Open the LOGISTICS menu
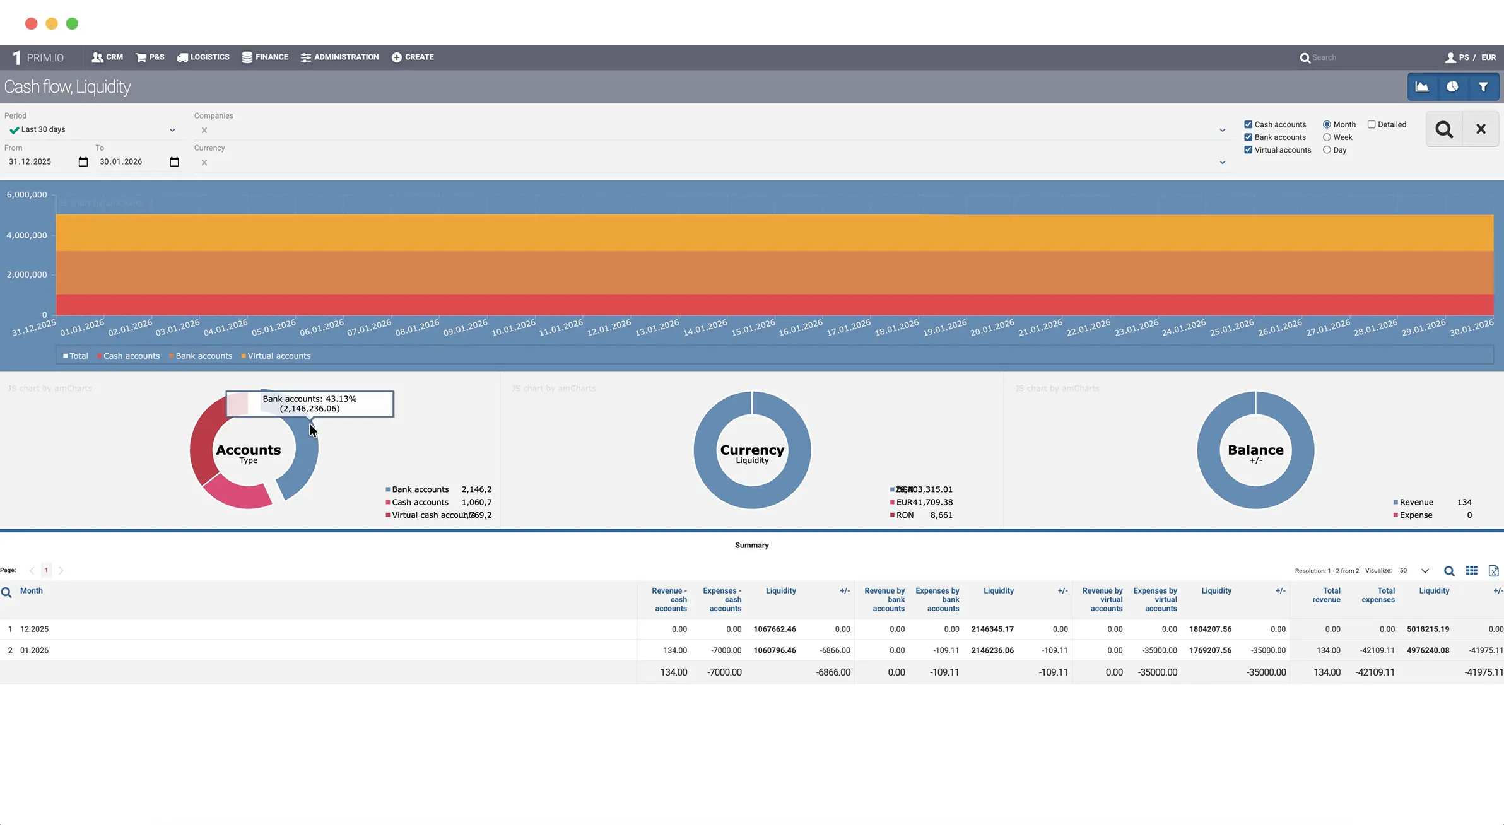1504x825 pixels. tap(203, 57)
